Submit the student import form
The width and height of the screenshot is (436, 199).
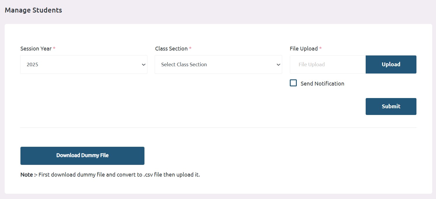[x=391, y=107]
